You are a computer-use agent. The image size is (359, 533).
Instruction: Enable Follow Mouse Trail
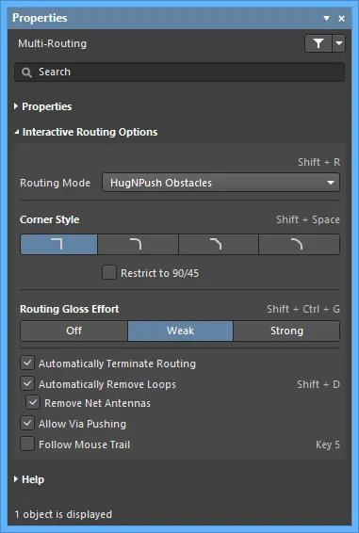[x=27, y=444]
